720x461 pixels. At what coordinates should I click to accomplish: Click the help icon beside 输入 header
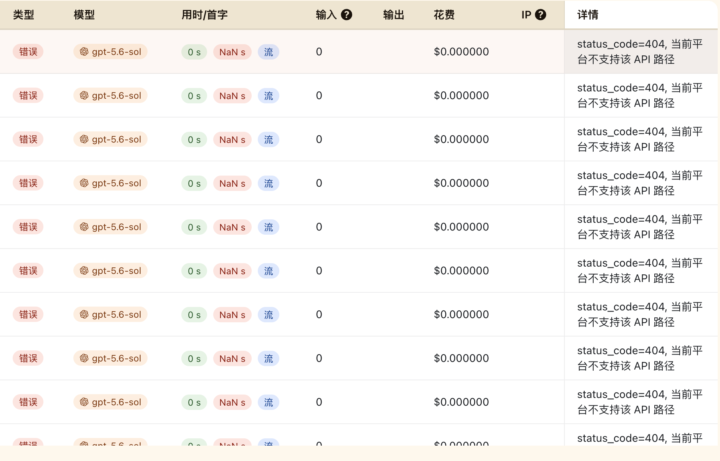[x=347, y=15]
